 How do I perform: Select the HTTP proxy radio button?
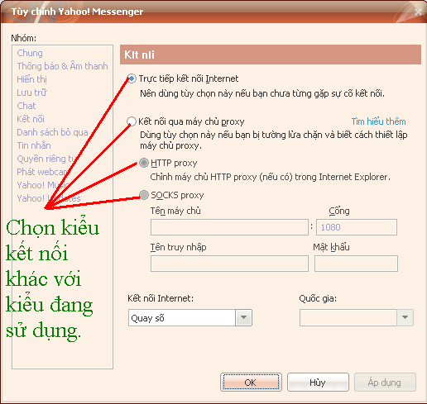(x=144, y=163)
